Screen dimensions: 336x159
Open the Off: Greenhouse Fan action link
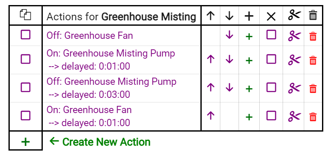tap(90, 35)
